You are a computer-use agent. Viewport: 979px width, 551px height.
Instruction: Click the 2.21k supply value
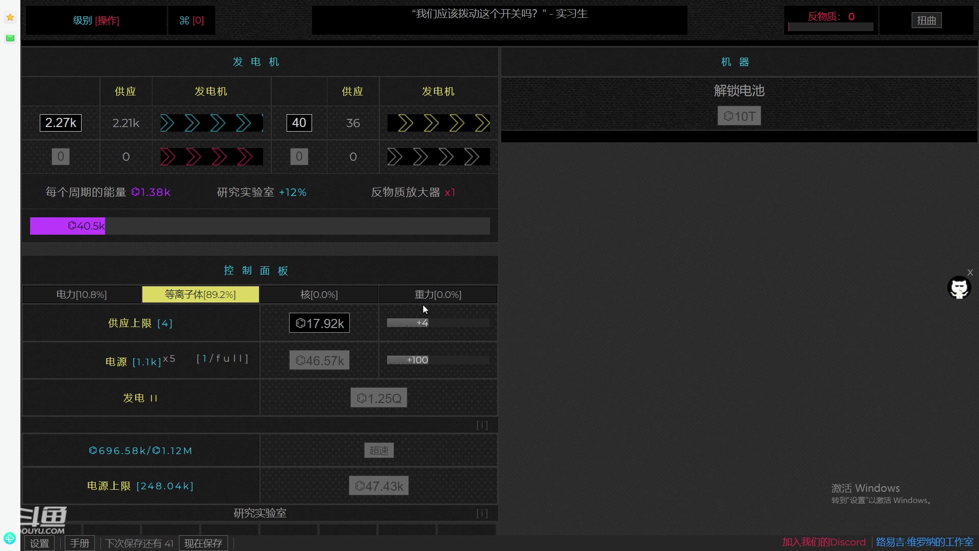click(x=126, y=123)
